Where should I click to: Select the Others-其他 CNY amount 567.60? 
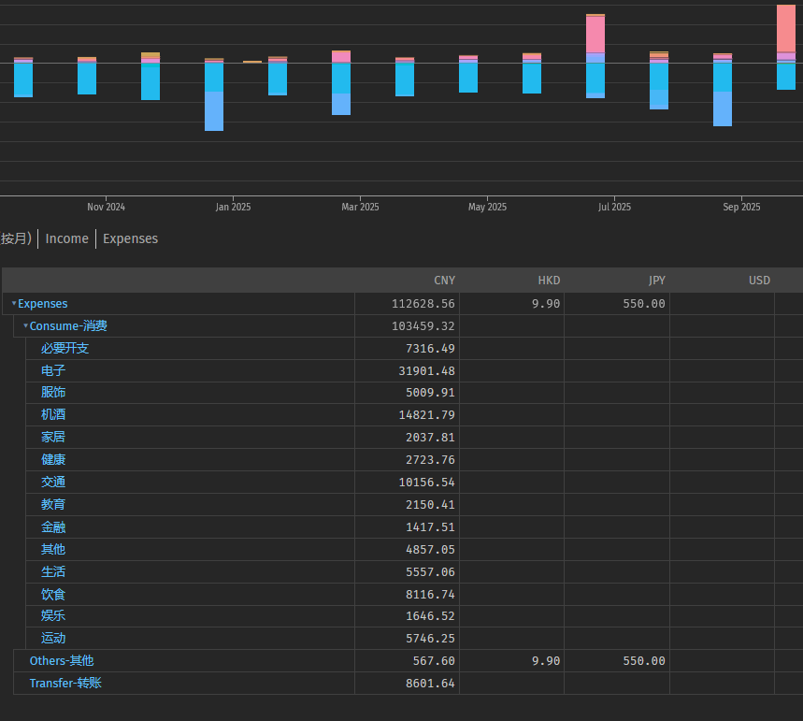(434, 661)
